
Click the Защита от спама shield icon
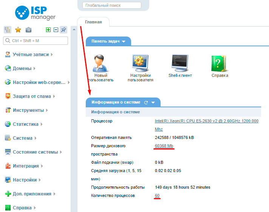coord(8,96)
